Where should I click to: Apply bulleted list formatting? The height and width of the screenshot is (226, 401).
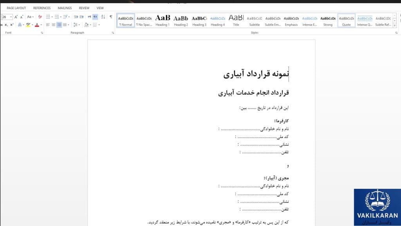pos(48,17)
